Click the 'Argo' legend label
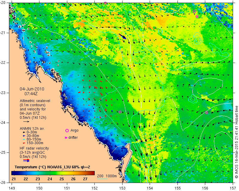The width and height of the screenshot is (239, 191). (74, 130)
